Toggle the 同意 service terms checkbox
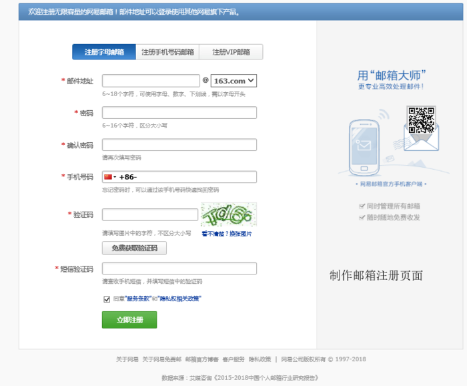467x386 pixels. pos(107,299)
